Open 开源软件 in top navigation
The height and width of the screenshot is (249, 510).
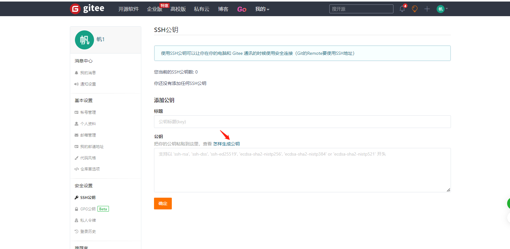coord(129,9)
